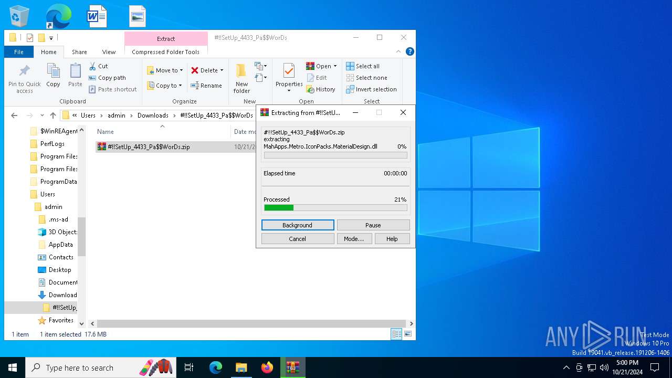Open the notifications center icon
This screenshot has height=378, width=672.
(x=655, y=367)
